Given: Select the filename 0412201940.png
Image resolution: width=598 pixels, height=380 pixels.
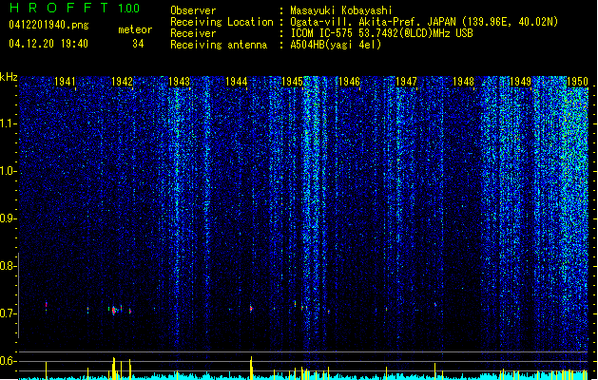Looking at the screenshot, I should (x=48, y=25).
